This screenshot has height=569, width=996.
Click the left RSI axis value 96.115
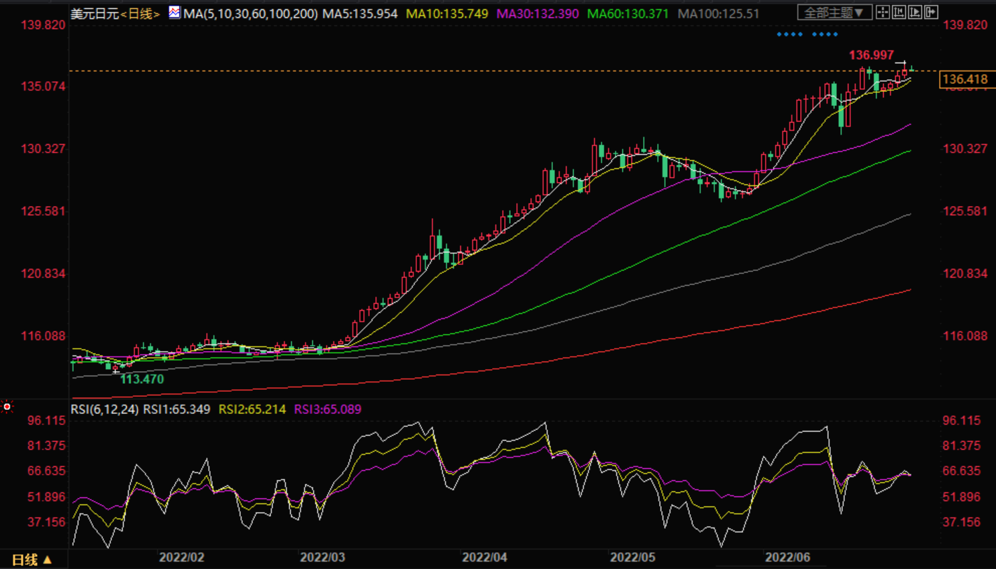coord(46,421)
